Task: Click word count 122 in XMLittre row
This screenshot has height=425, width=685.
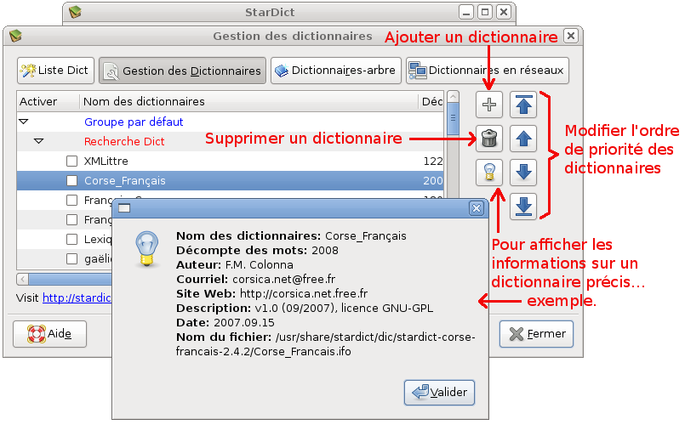Action: [433, 161]
